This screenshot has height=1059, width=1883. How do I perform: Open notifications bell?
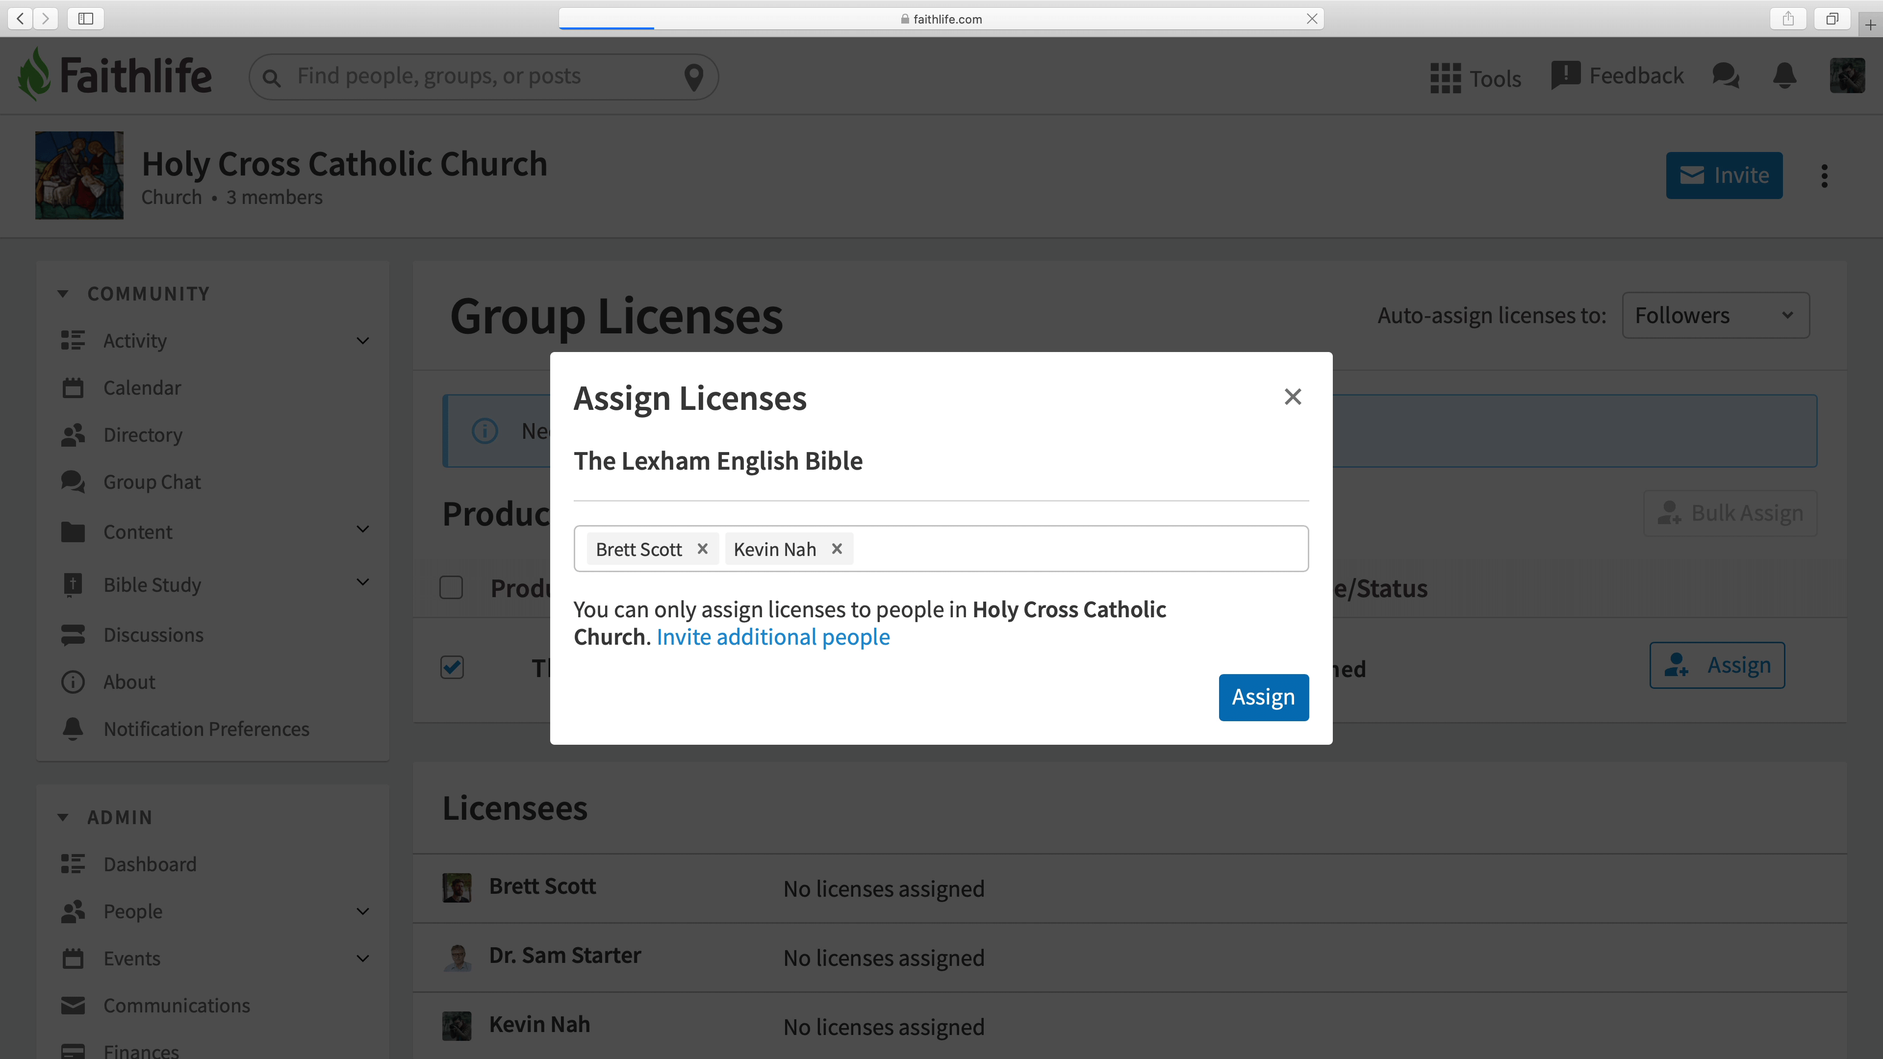[1784, 76]
